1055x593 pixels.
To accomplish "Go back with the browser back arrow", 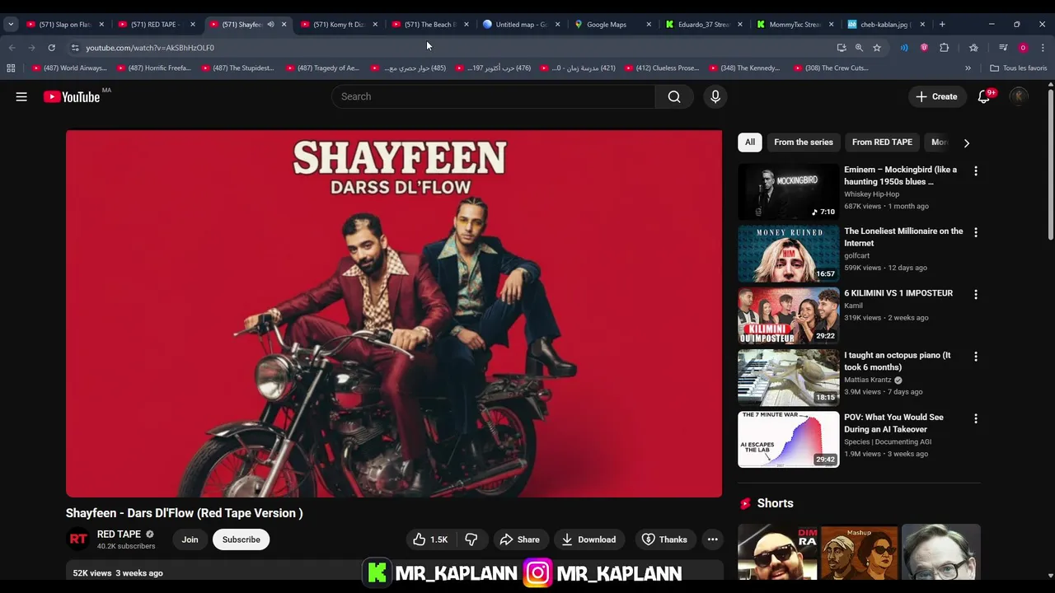I will click(12, 48).
